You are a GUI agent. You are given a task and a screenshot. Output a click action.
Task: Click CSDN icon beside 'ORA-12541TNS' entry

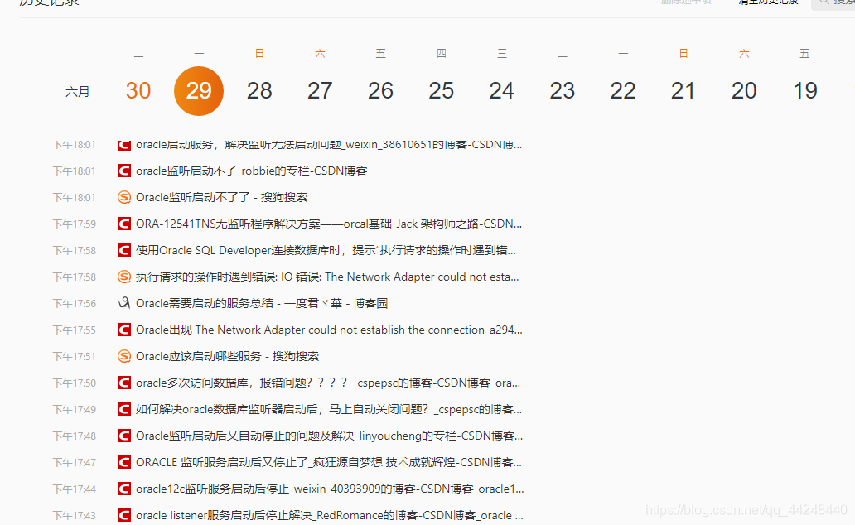click(x=124, y=224)
